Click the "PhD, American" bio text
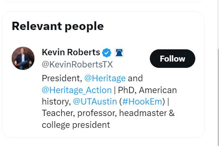 coord(147,90)
